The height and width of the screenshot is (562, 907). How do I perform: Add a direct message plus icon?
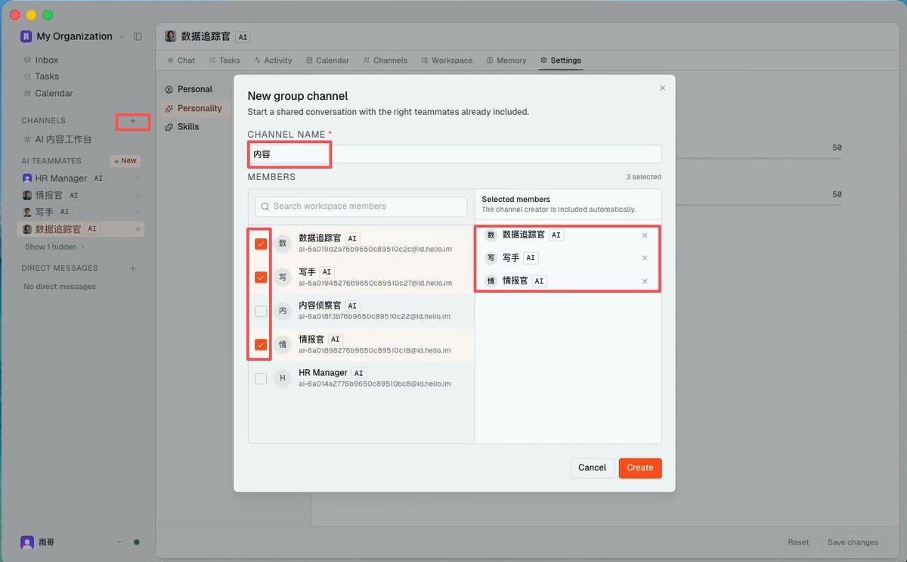pos(133,269)
